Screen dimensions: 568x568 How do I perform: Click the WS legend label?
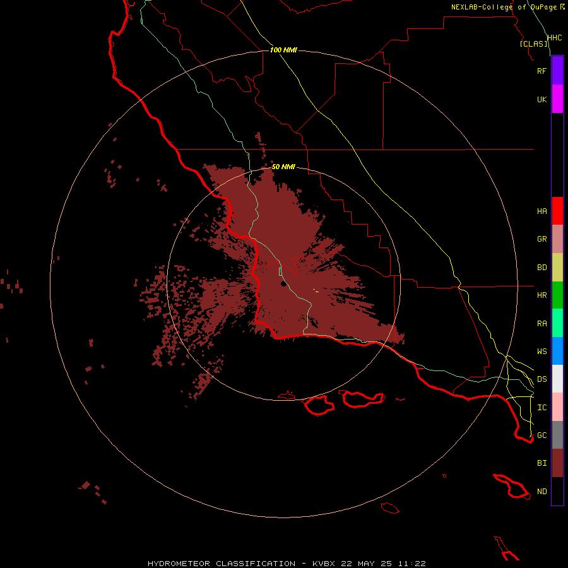541,351
